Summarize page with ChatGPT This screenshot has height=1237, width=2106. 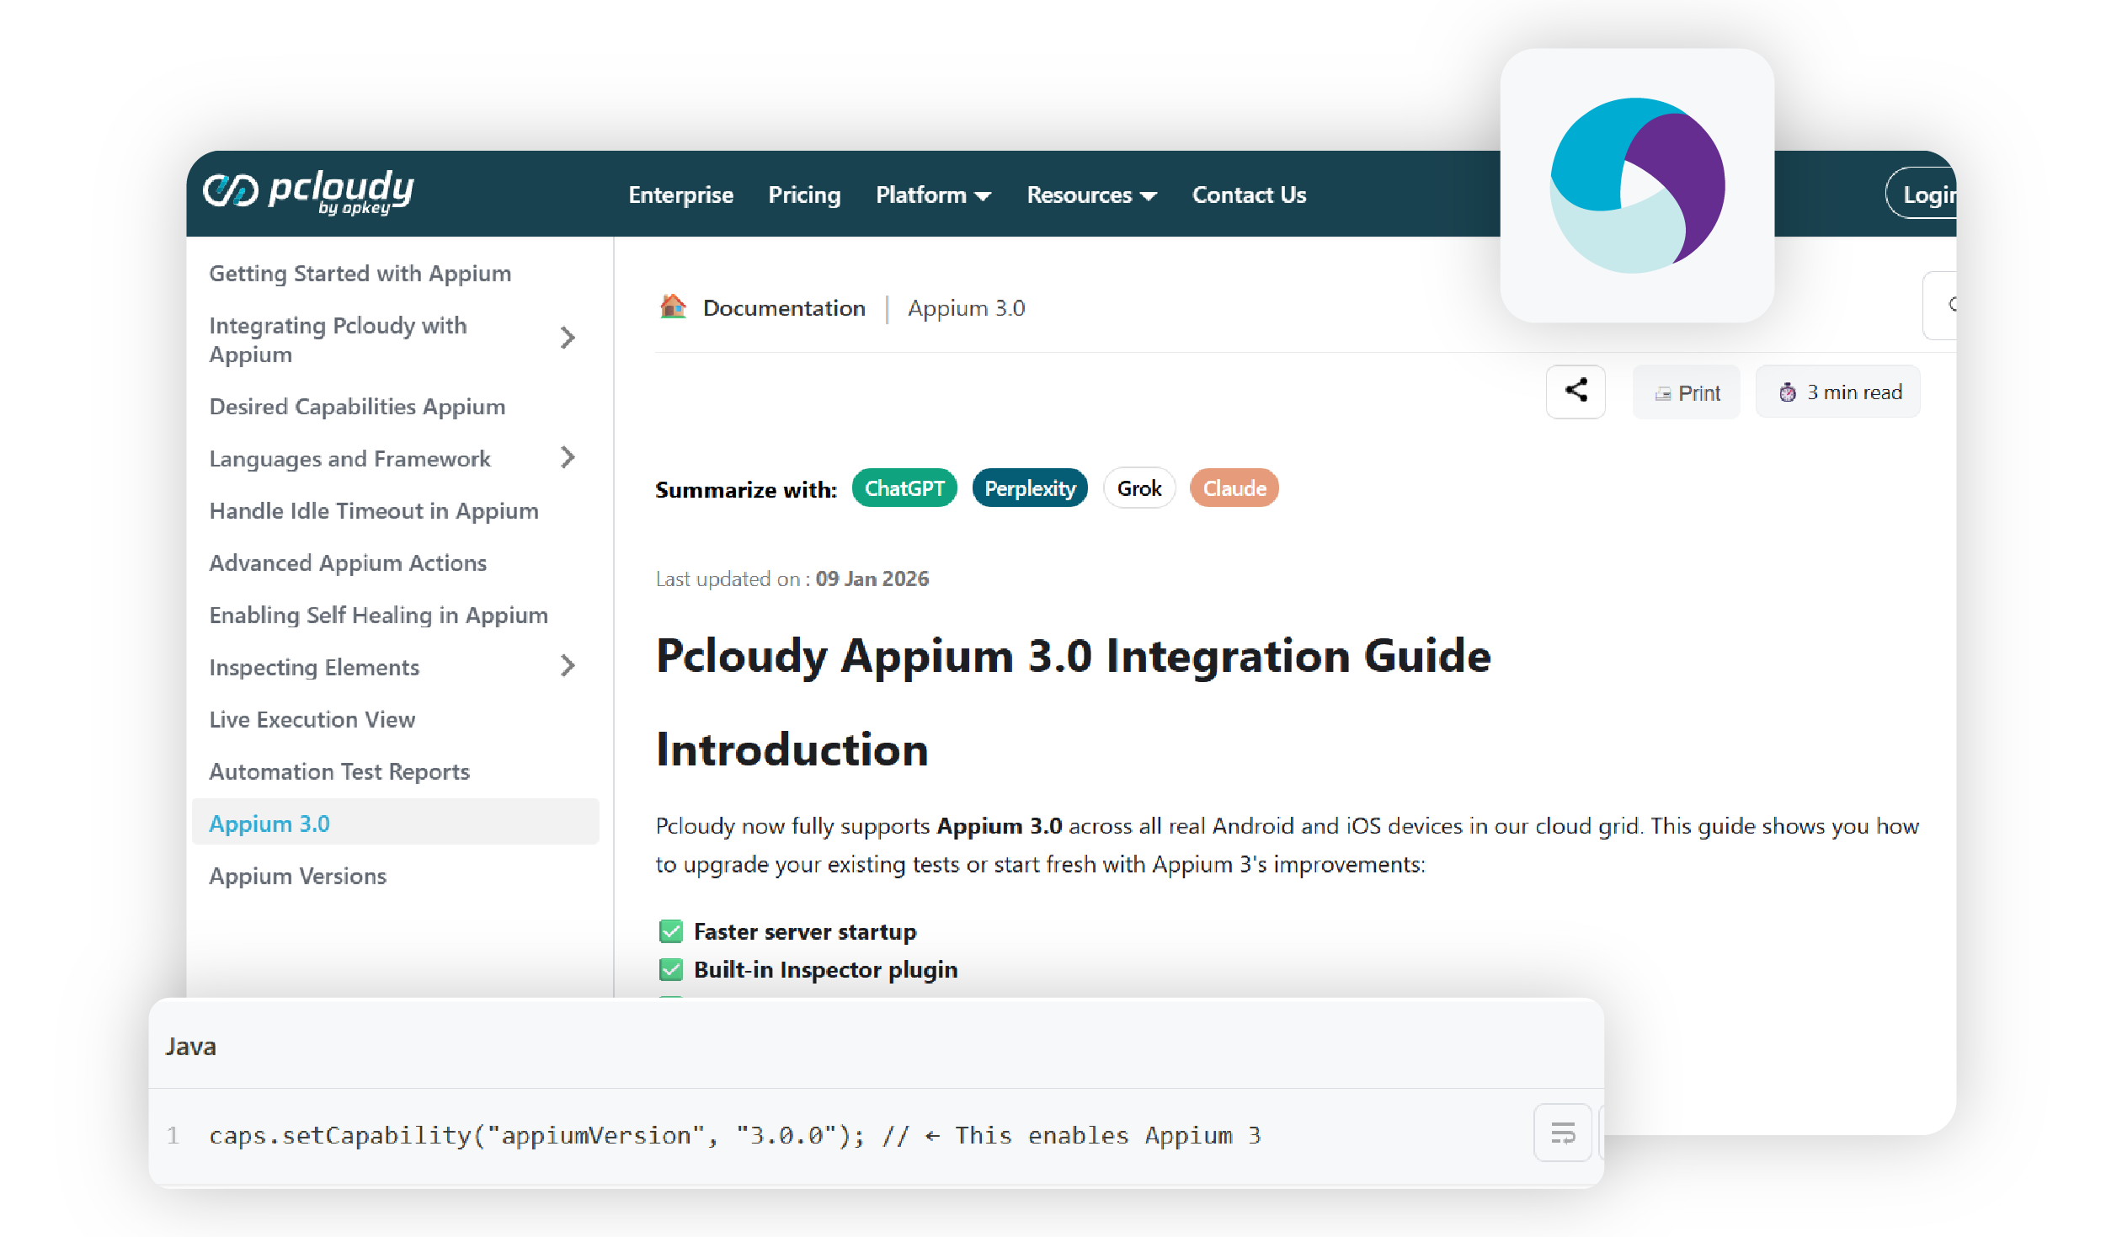coord(904,488)
